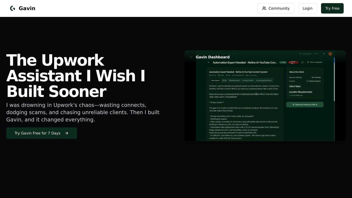Open the Community page
Screen dimensions: 352x198
click(276, 8)
